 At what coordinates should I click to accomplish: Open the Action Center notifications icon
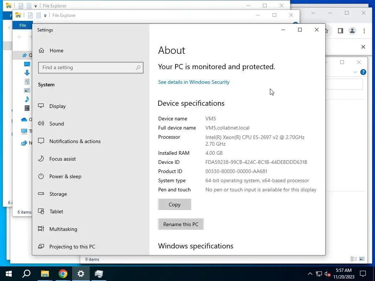coord(363,274)
